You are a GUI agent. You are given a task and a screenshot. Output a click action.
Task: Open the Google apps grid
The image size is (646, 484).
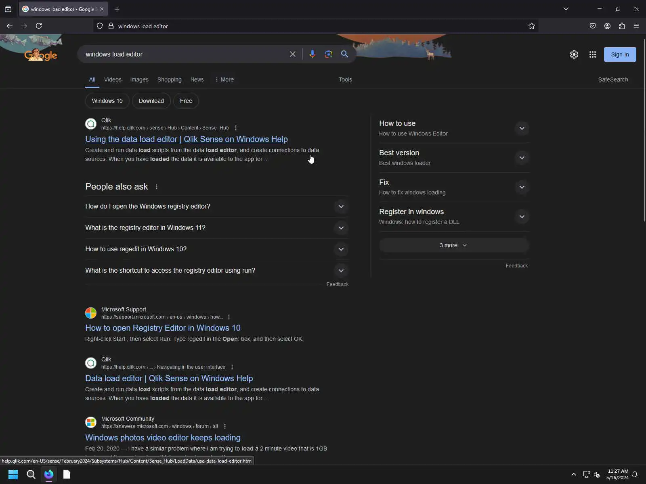pyautogui.click(x=593, y=54)
